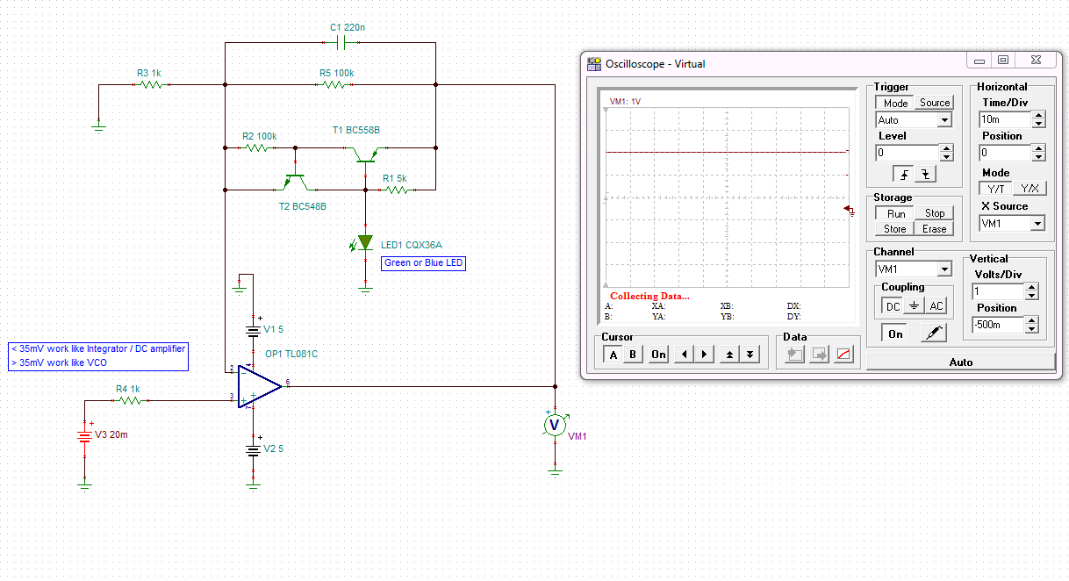Increase the Time/Div value with stepper
The image size is (1069, 581).
click(x=1038, y=114)
